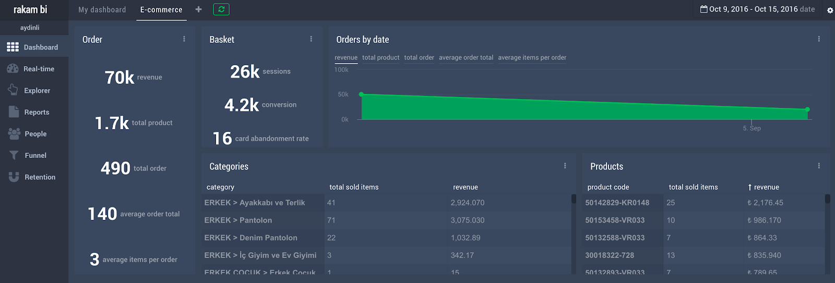This screenshot has height=283, width=835.
Task: Open the Reports document icon
Action: (x=14, y=112)
